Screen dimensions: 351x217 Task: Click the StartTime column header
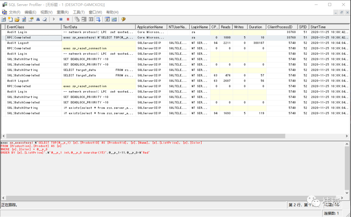[329, 27]
